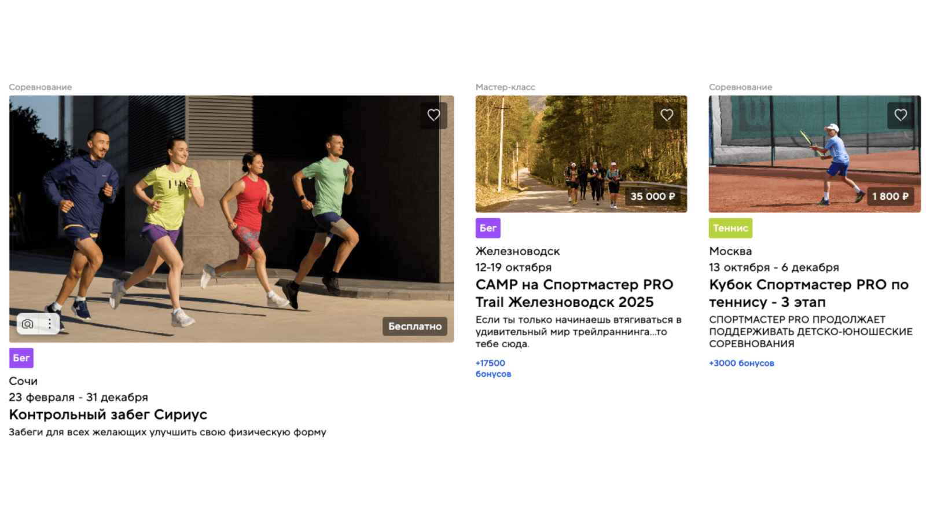Click description about трейлраннинг
Image resolution: width=926 pixels, height=521 pixels.
click(x=578, y=332)
